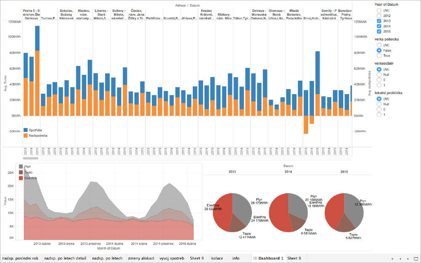Click the Praha 5 column header
This screenshot has height=263, width=421.
click(x=32, y=13)
